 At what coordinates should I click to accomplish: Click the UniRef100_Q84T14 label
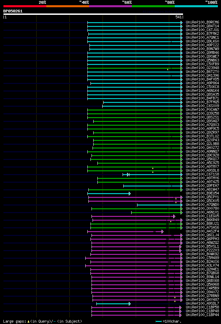pos(202,26)
